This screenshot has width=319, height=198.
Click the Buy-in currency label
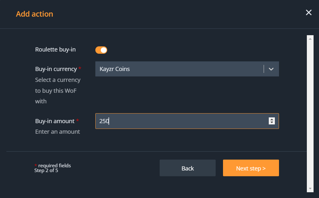(56, 69)
